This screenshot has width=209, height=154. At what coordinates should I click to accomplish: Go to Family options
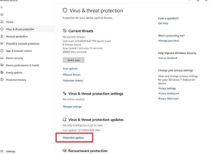(14, 73)
